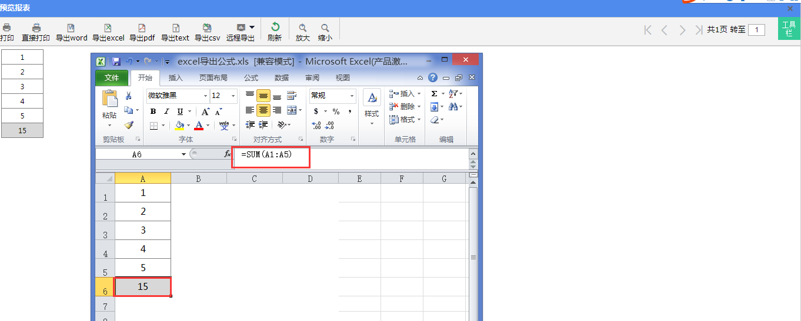Open the 常规 number format dropdown
Viewport: 801px width, 321px height.
tap(352, 96)
